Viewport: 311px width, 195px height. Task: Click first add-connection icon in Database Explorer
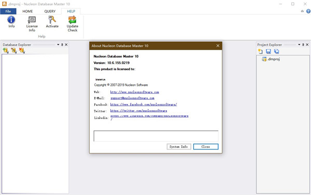coord(6,51)
